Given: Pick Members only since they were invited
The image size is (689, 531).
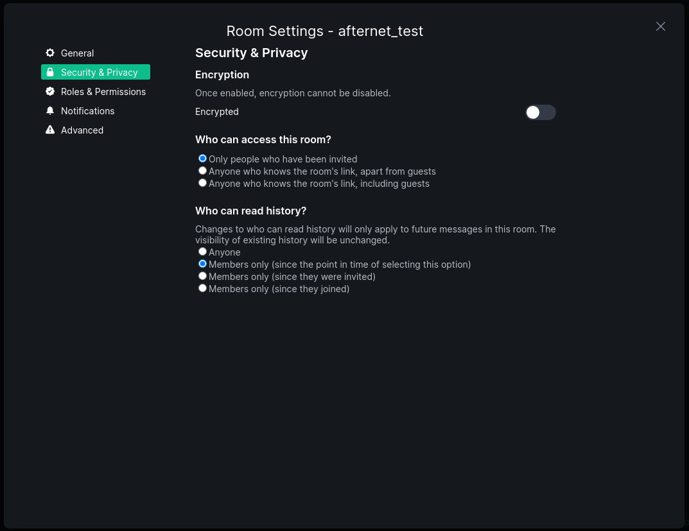Looking at the screenshot, I should point(203,276).
